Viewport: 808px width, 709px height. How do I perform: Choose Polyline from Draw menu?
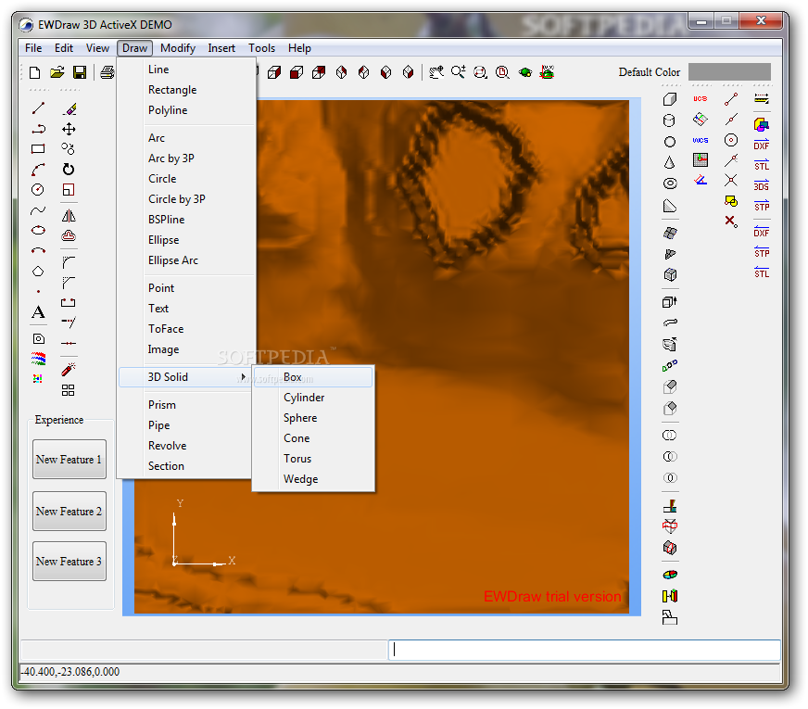coord(186,110)
